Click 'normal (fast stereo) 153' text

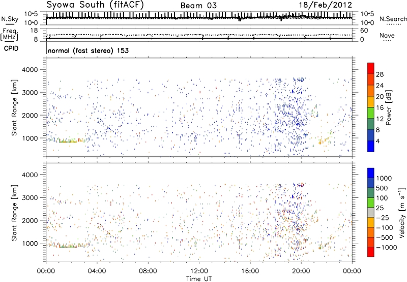coord(88,50)
